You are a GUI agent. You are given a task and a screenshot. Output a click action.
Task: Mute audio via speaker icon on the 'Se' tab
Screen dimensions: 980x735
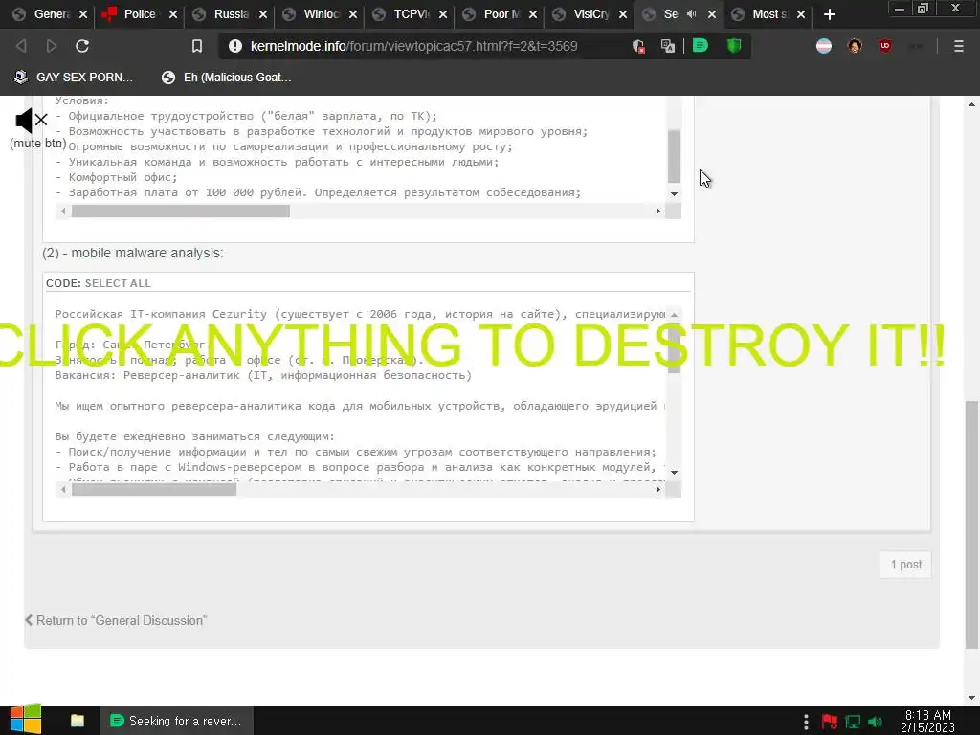tap(691, 13)
